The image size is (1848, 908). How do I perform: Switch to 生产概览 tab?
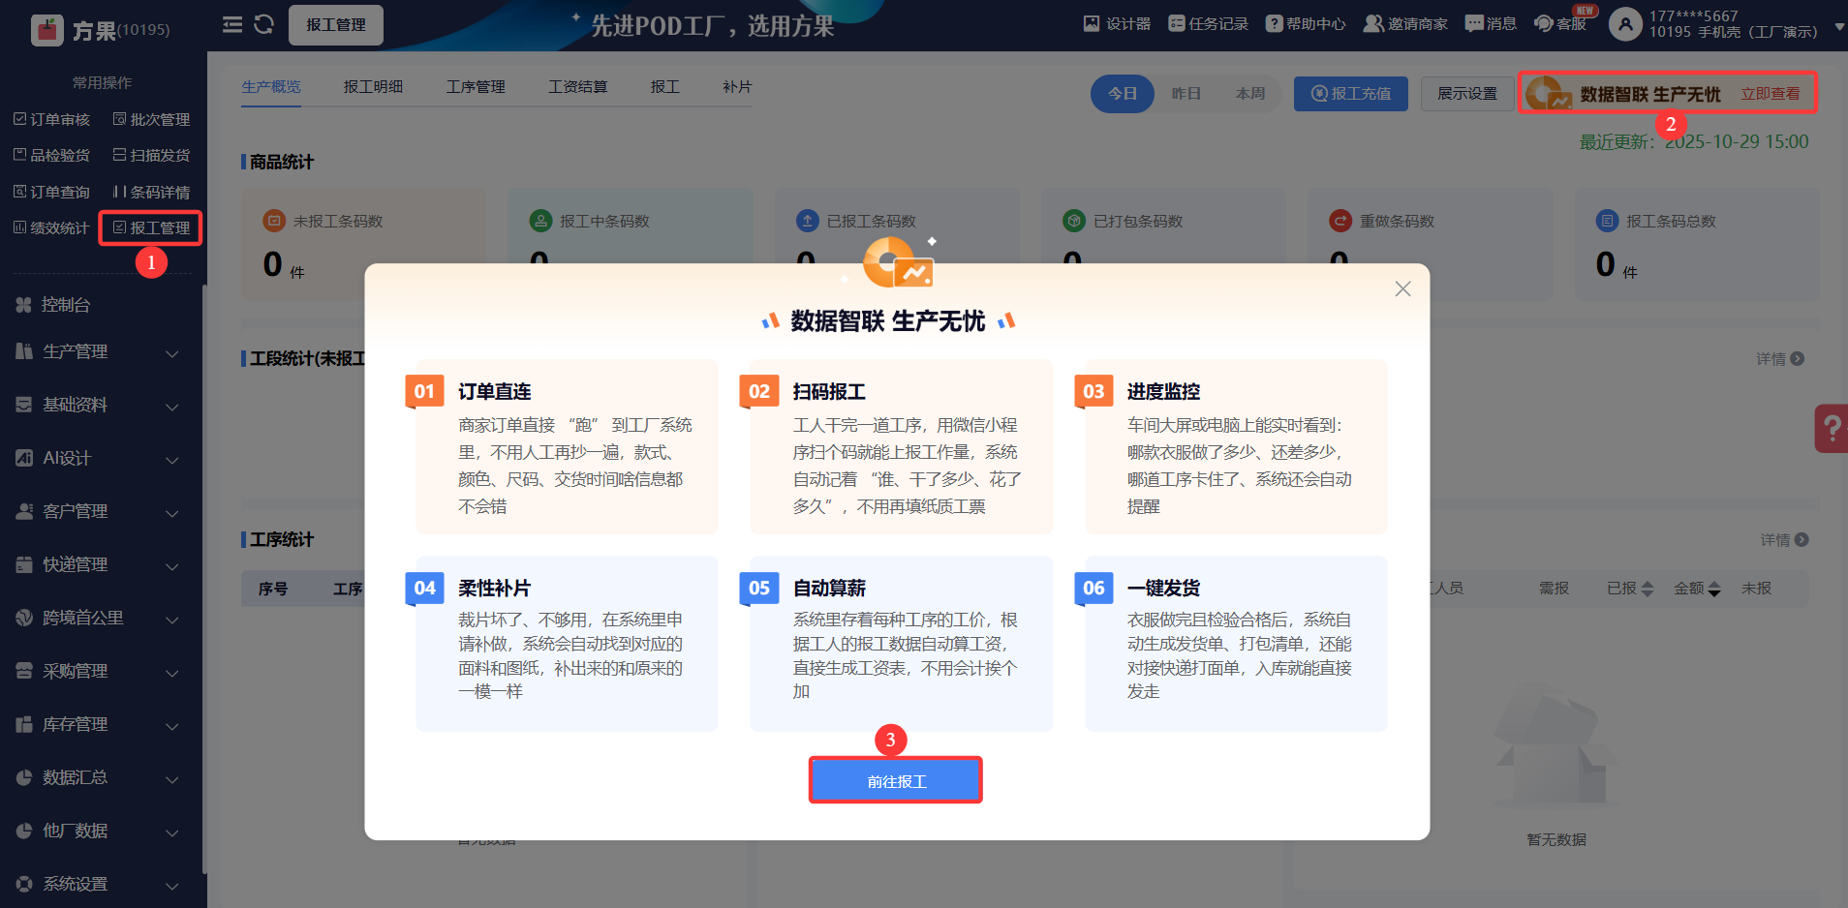point(271,87)
